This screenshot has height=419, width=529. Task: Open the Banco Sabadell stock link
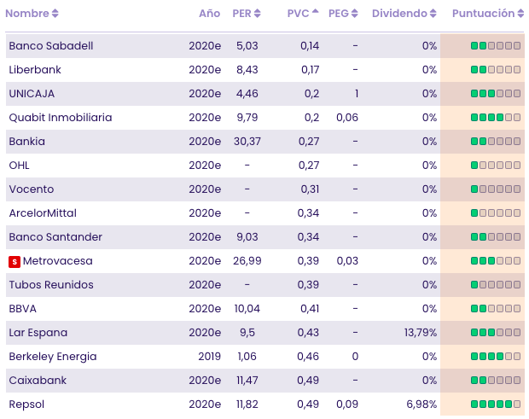click(51, 45)
